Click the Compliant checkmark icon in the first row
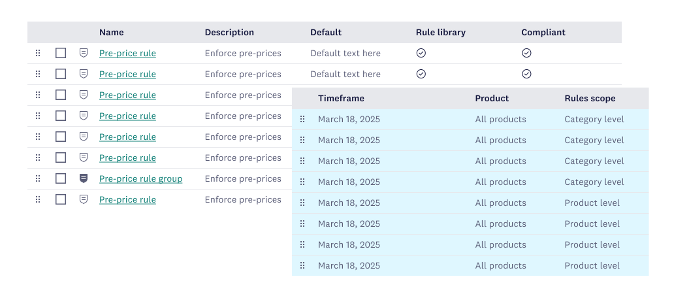Viewport: 689px width, 298px height. tap(526, 53)
